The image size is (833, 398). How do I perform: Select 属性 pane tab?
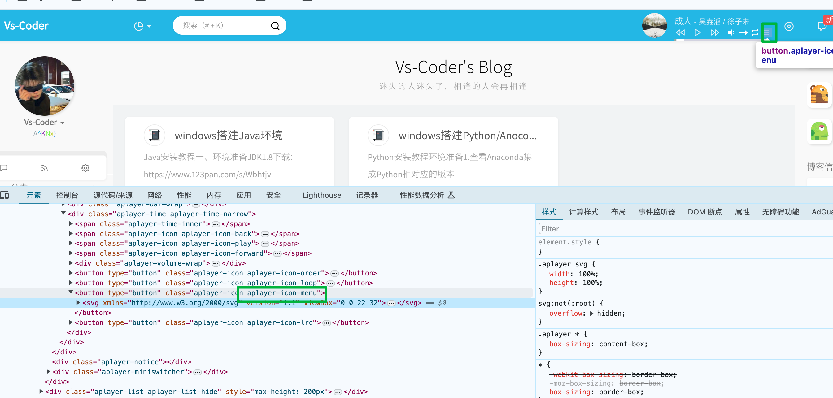(x=742, y=212)
